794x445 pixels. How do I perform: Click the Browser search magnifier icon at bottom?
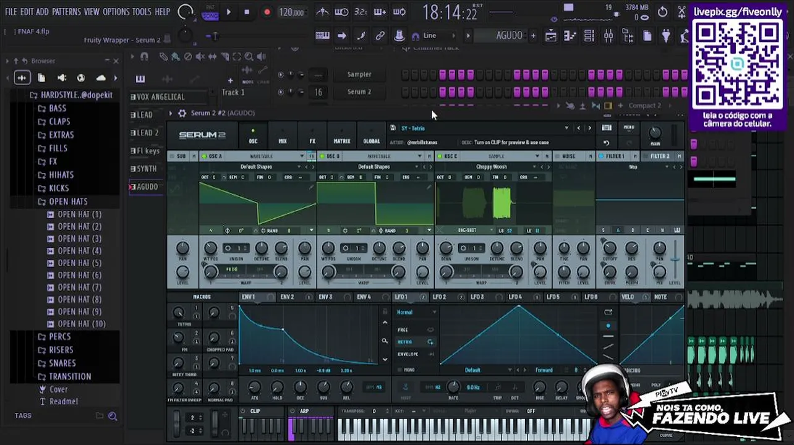[x=113, y=416]
